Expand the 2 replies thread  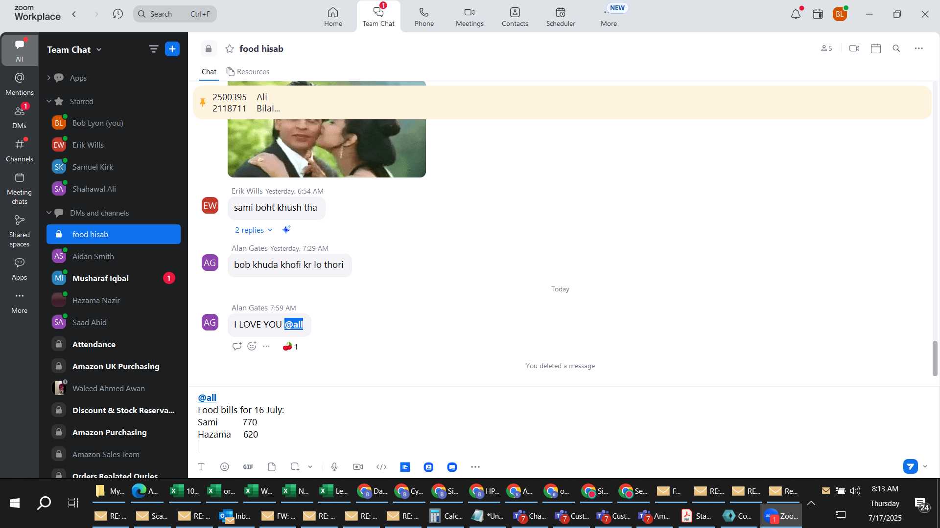pyautogui.click(x=253, y=230)
